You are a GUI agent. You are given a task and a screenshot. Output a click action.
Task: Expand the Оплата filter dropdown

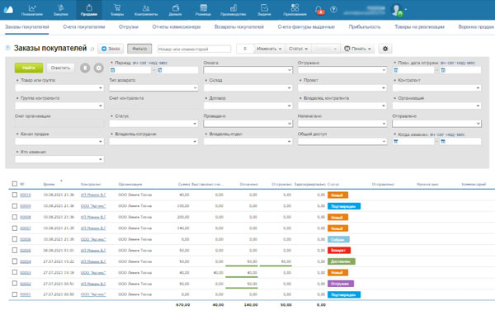click(247, 70)
